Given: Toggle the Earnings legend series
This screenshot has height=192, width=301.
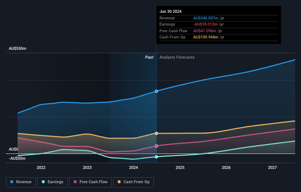Looking at the screenshot, I should (52, 182).
